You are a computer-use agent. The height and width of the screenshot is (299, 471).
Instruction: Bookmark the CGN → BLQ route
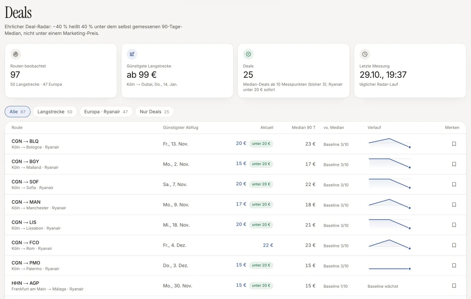point(454,144)
